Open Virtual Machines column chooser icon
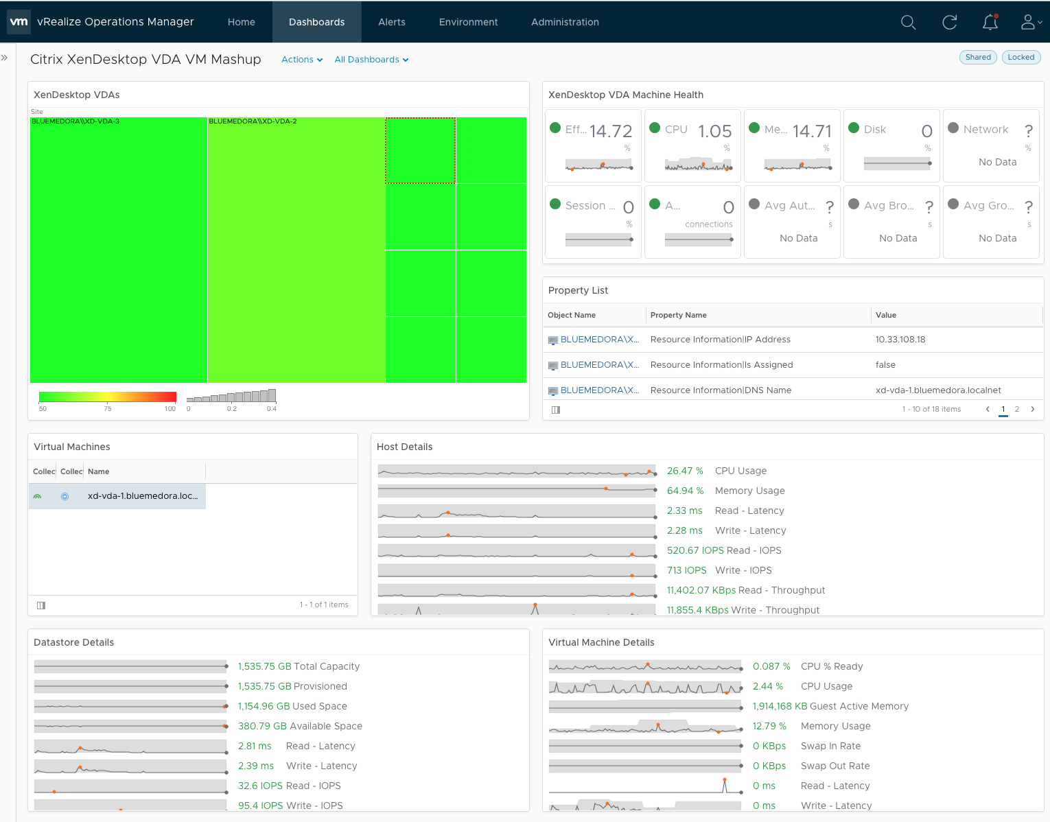This screenshot has width=1050, height=822. pos(41,605)
